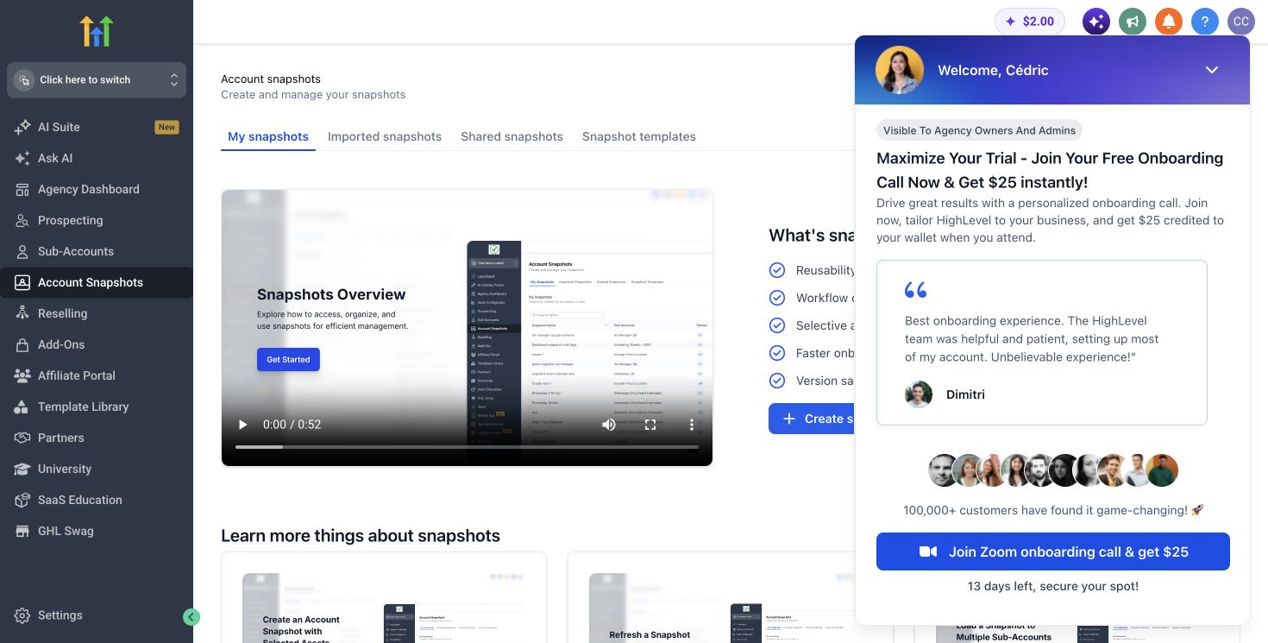Click the Ask AI sparkle icon
The height and width of the screenshot is (643, 1268).
pos(22,158)
